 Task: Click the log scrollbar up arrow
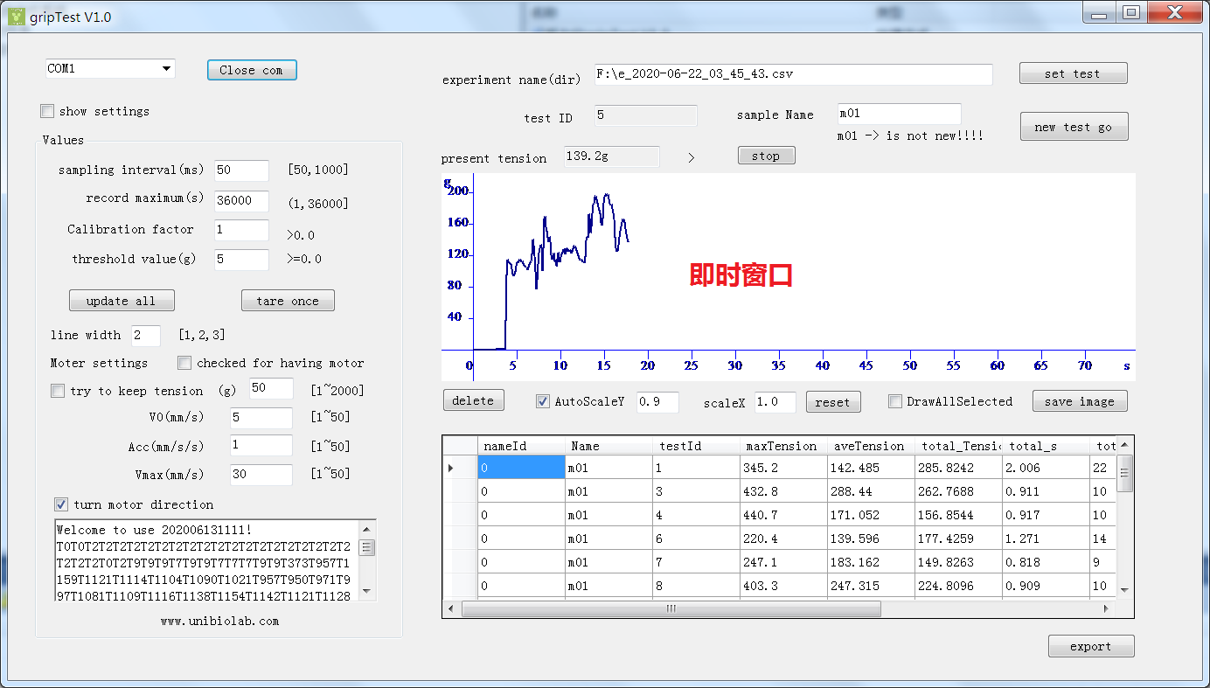(367, 529)
